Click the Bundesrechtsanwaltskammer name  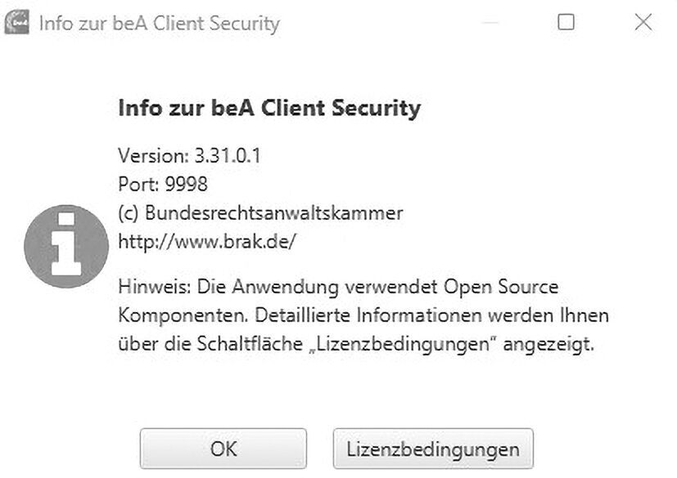pos(274,212)
